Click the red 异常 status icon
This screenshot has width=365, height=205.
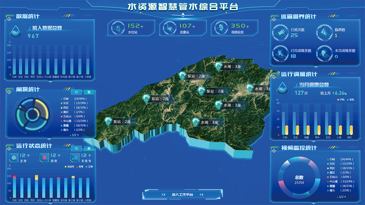coord(44,158)
